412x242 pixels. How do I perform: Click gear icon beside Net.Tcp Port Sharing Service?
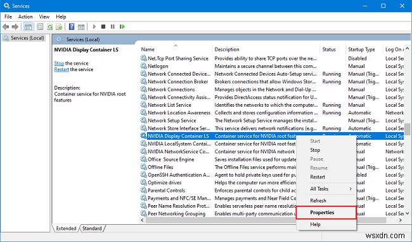click(x=143, y=58)
